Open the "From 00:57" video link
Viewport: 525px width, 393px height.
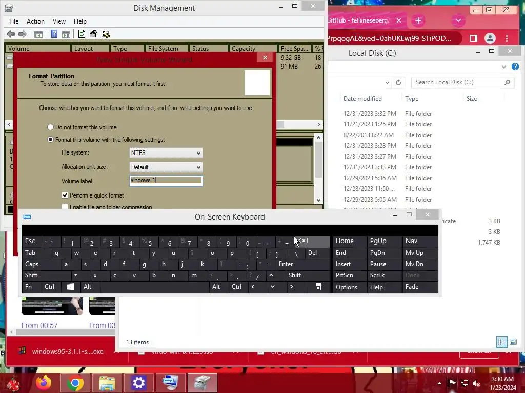(39, 325)
